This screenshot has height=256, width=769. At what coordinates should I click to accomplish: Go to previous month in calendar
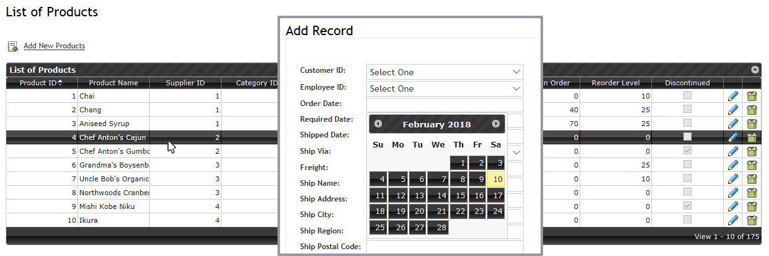pyautogui.click(x=378, y=124)
